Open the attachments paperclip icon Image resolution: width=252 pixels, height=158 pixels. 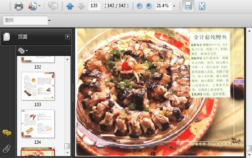pyautogui.click(x=7, y=149)
